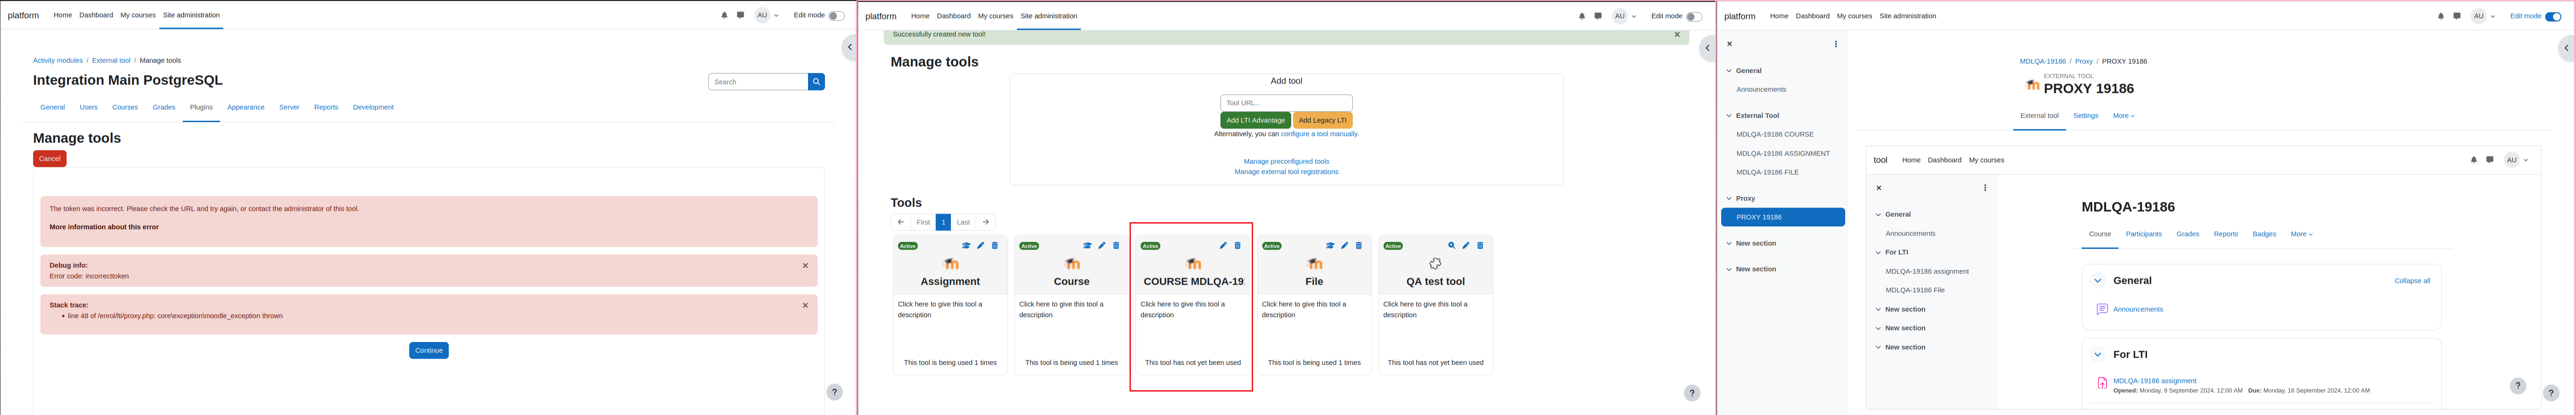
Task: Click Collapse all in embedded course
Action: 2412,281
